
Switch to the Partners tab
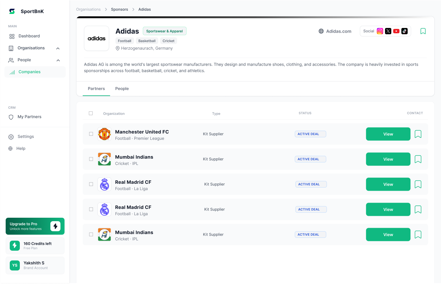coord(96,89)
